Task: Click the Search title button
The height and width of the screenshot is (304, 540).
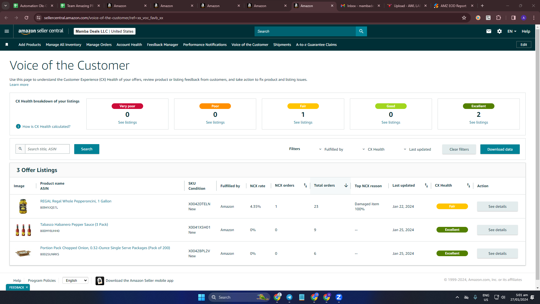Action: [x=87, y=149]
